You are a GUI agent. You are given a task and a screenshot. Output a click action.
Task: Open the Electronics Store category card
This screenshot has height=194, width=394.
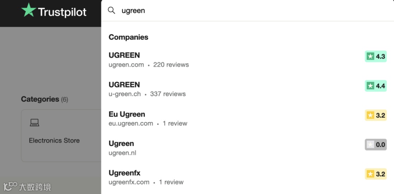(61, 136)
